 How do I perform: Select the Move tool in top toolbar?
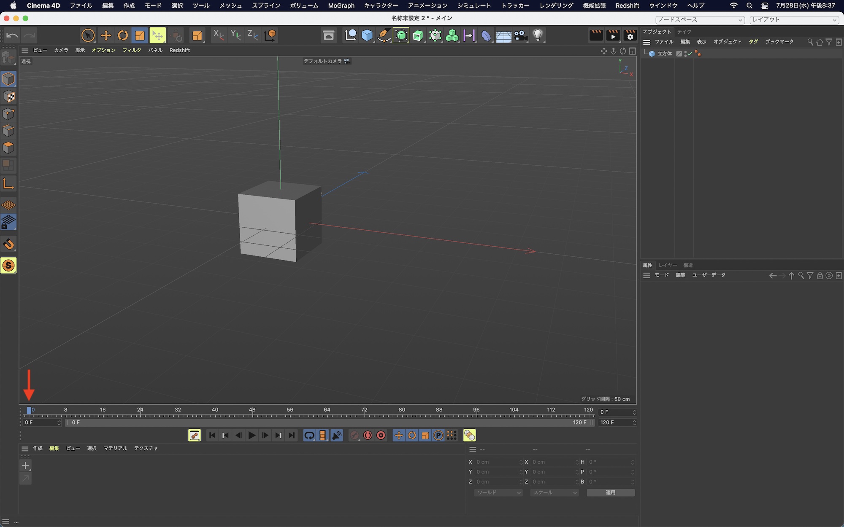pos(106,35)
